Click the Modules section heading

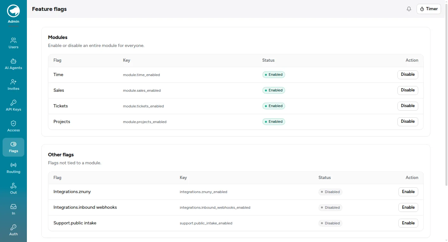[x=58, y=37]
